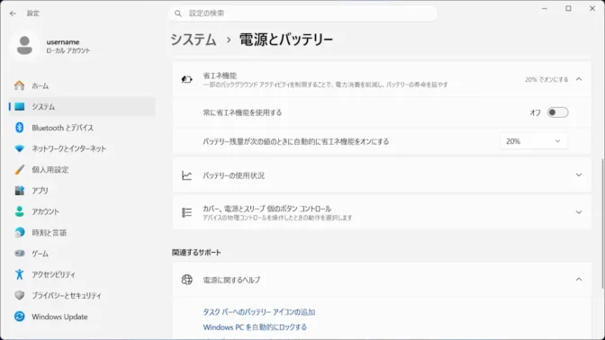This screenshot has height=340, width=605.
Task: Click the システム monitor icon
Action: [19, 107]
